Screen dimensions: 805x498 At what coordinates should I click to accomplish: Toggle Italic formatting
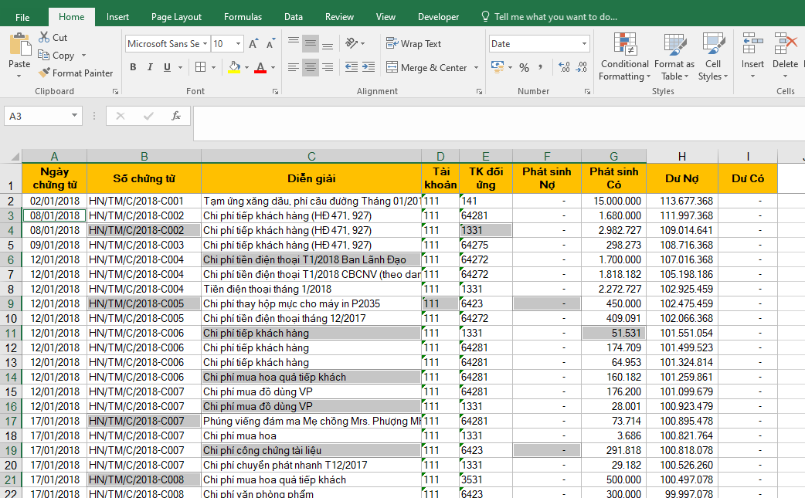coord(150,68)
